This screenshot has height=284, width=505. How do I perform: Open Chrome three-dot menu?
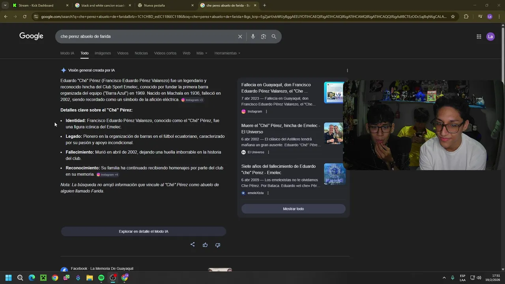pos(499,17)
